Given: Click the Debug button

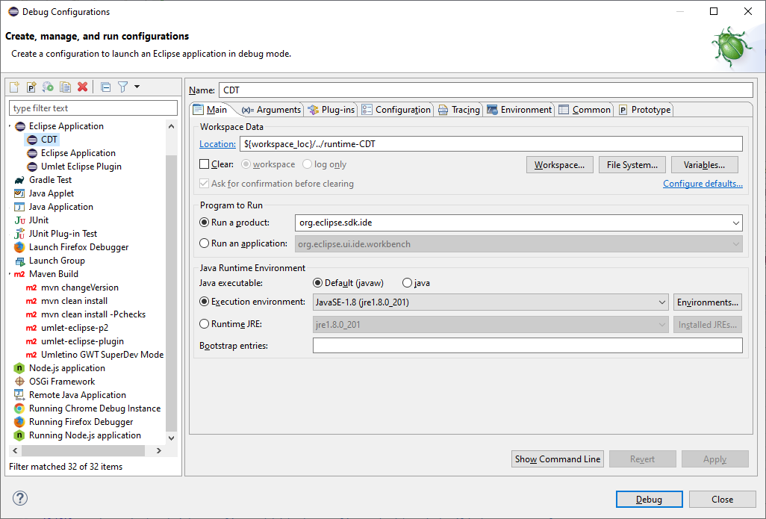Looking at the screenshot, I should click(650, 500).
